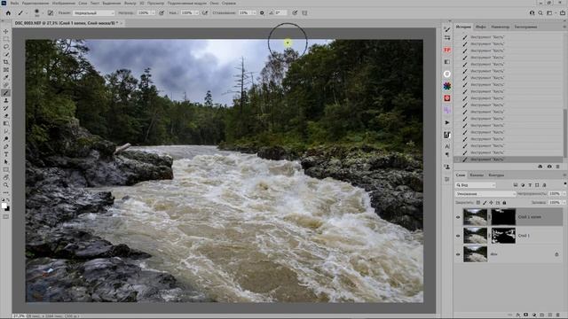
Task: Open layer fill dropdown arrow
Action: tap(564, 203)
